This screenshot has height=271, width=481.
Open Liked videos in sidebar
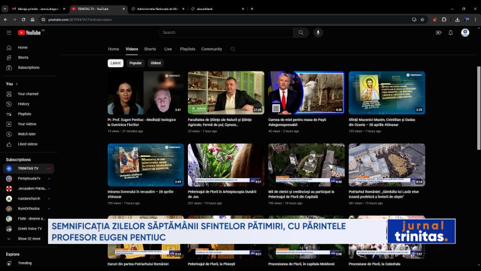pyautogui.click(x=29, y=144)
